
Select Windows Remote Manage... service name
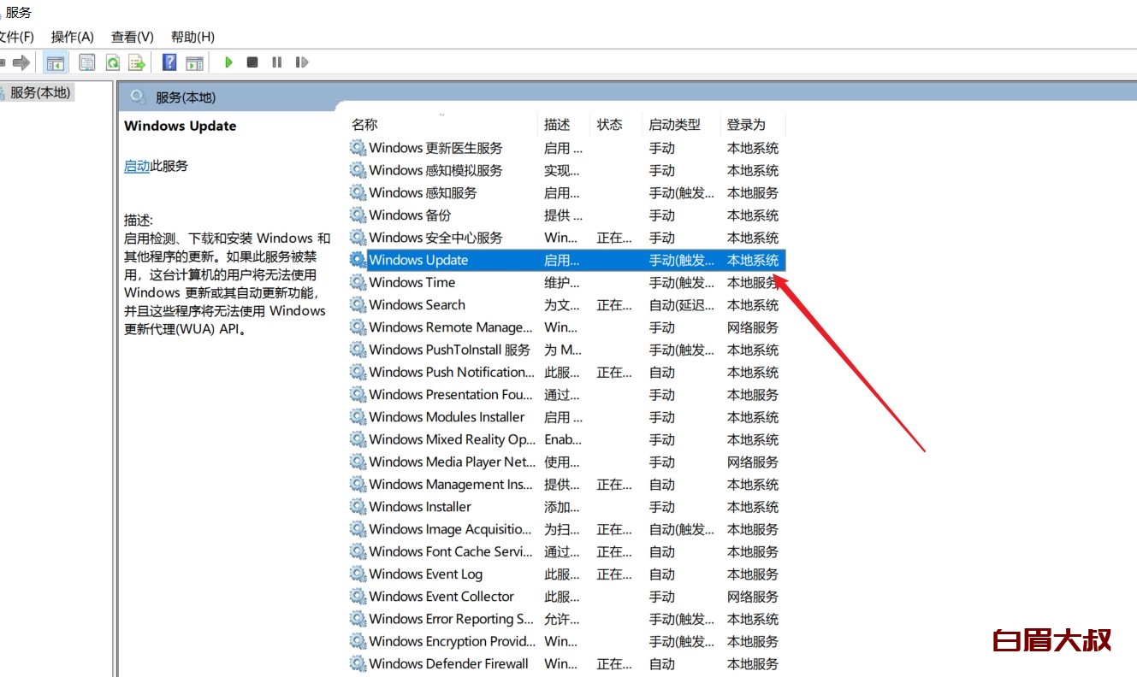click(451, 327)
